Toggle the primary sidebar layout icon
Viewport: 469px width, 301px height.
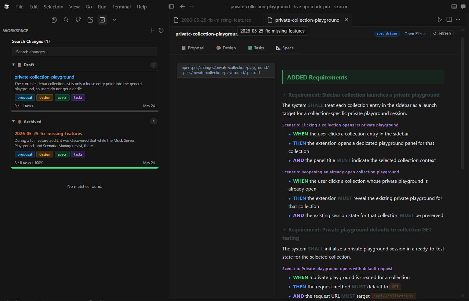coord(171,7)
